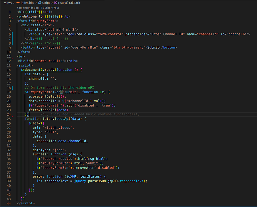Click the red gutter arrow near line 25

point(12,117)
